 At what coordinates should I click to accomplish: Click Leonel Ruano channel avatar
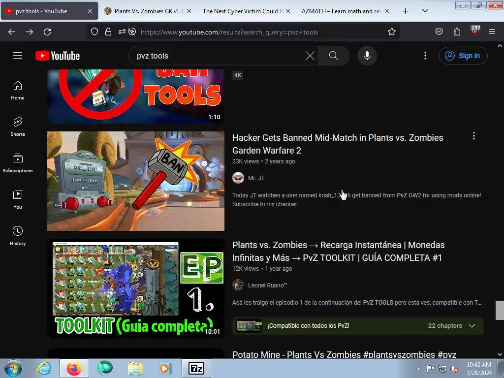[238, 285]
